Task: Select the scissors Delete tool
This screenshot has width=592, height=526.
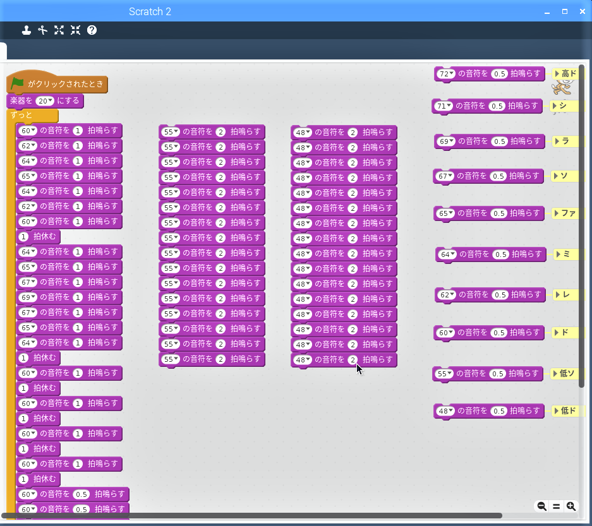Action: [42, 30]
